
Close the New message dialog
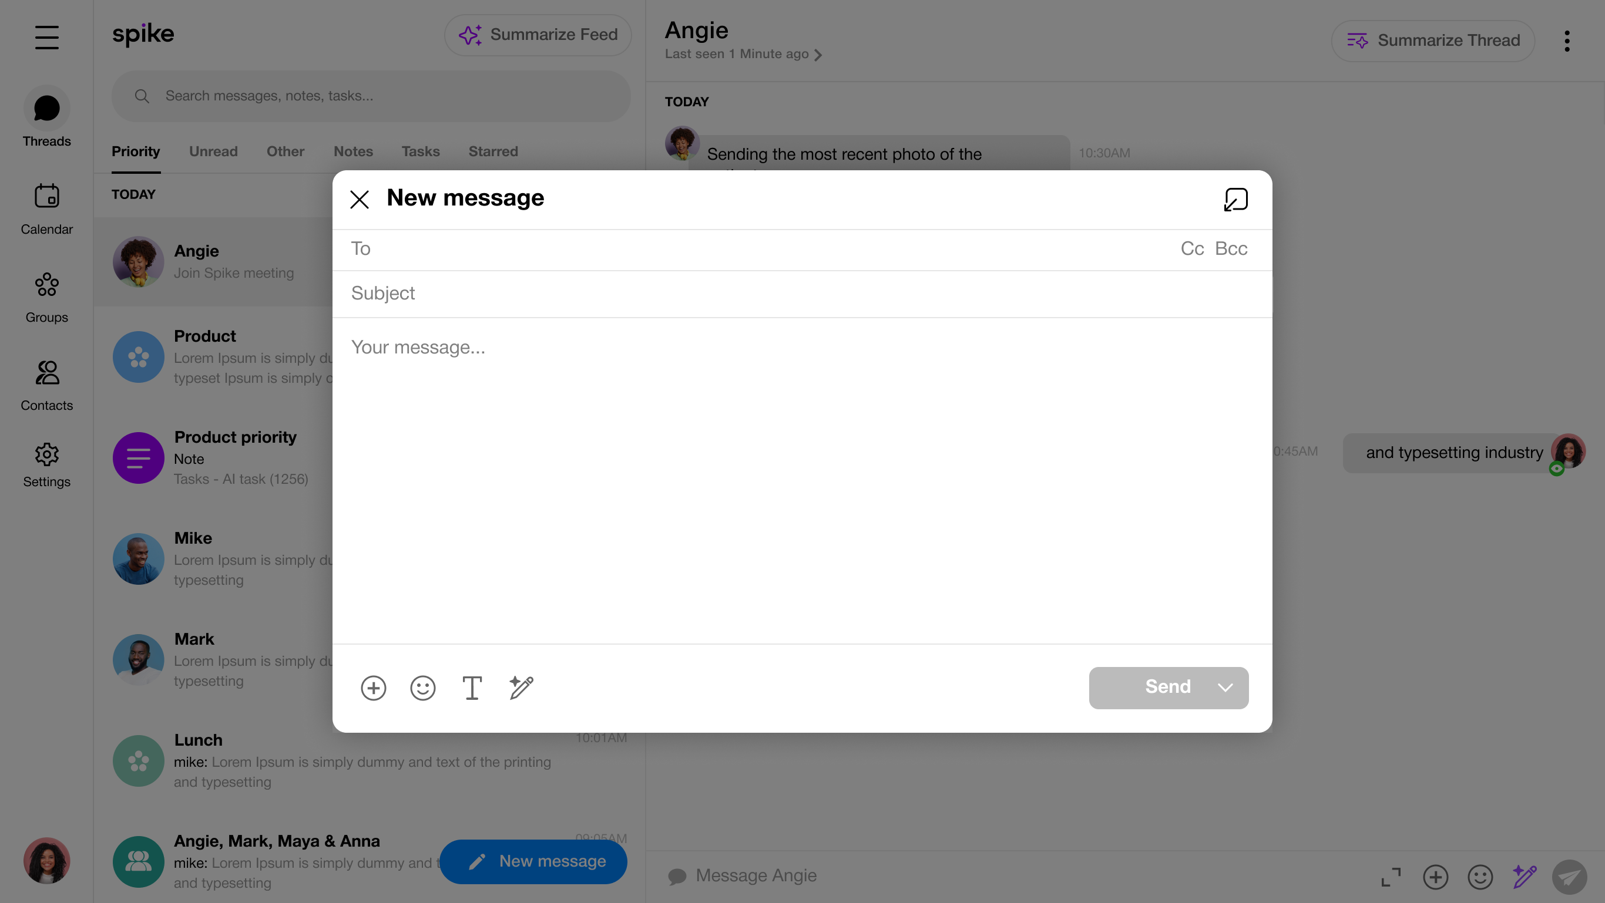360,199
